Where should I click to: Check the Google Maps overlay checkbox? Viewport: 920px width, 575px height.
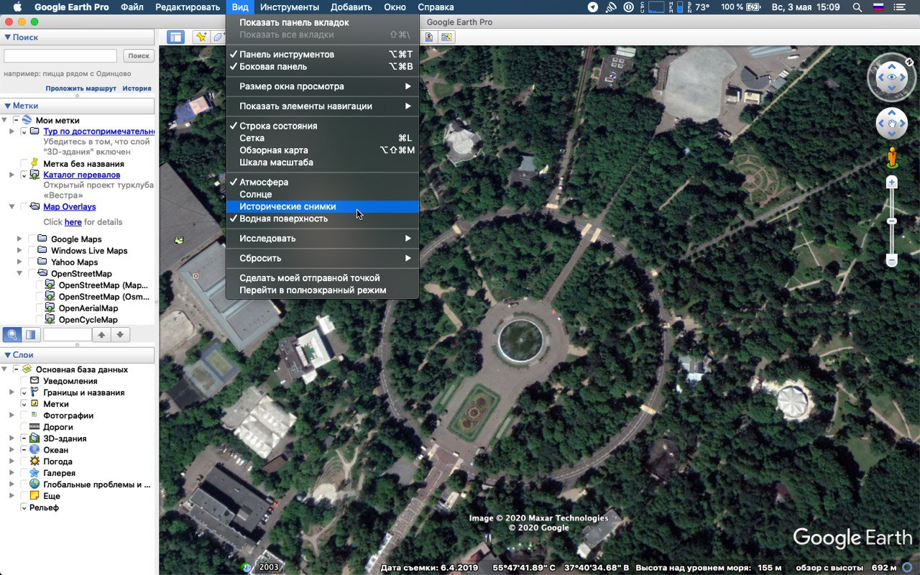(x=32, y=239)
